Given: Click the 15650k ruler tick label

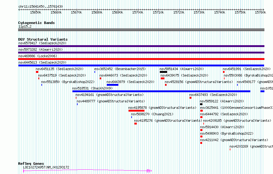Looking at the screenshot, I should [x=36, y=12].
